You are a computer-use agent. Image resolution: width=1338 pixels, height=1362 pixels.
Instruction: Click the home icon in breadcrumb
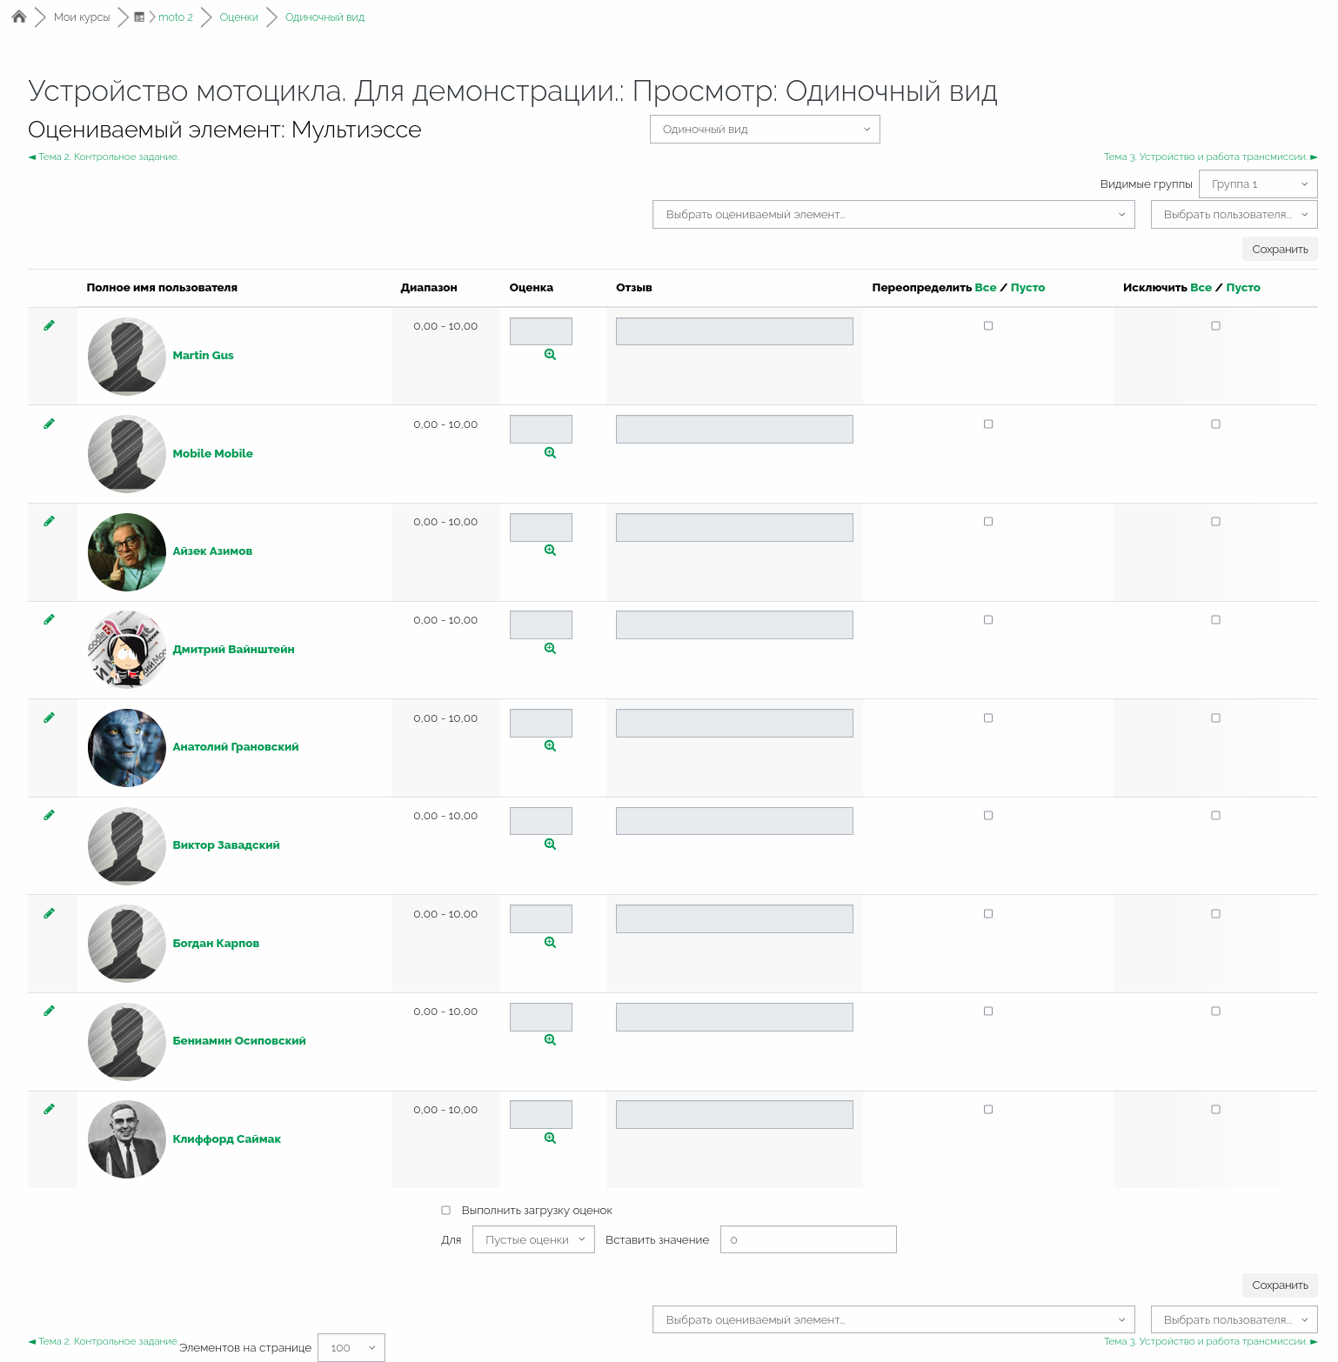click(x=19, y=17)
